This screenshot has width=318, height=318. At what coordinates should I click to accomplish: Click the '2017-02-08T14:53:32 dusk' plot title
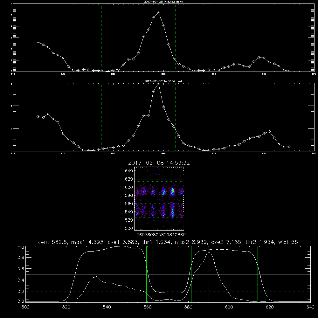point(163,81)
